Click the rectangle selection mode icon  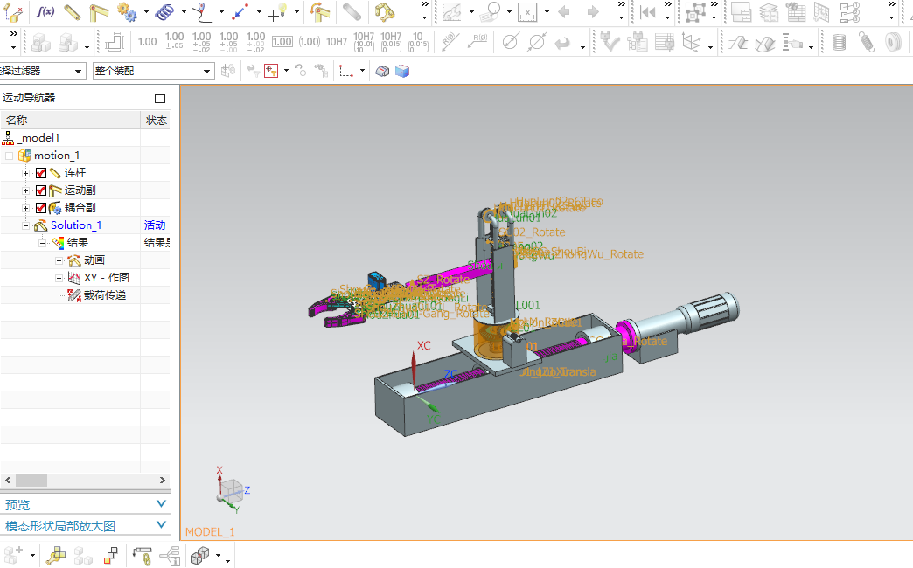tap(346, 71)
